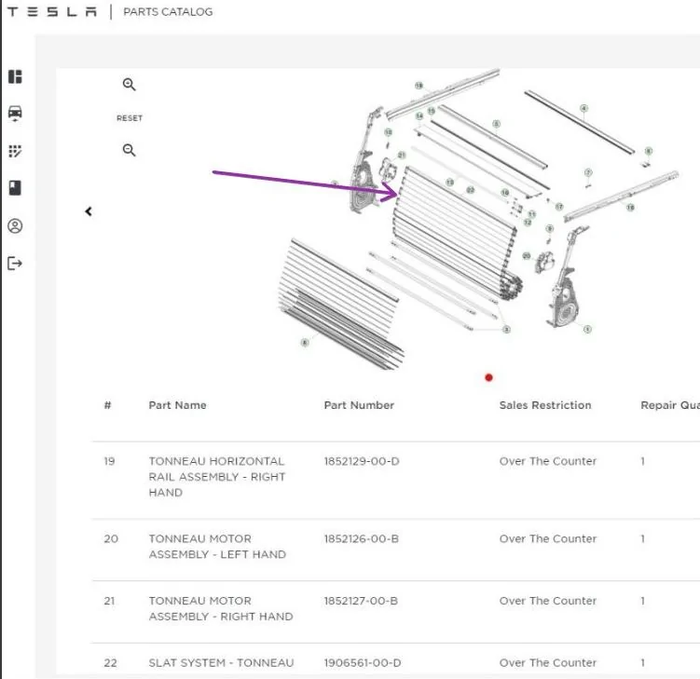
Task: Open the user account profile icon
Action: [15, 225]
